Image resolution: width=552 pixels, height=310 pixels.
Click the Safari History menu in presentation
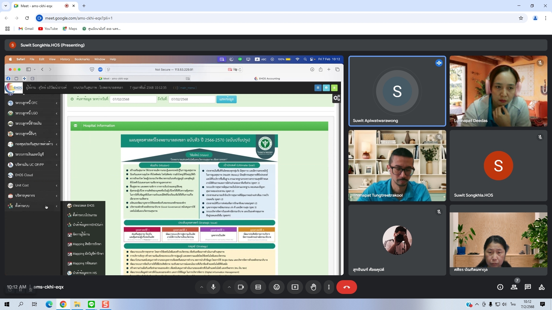coord(65,59)
